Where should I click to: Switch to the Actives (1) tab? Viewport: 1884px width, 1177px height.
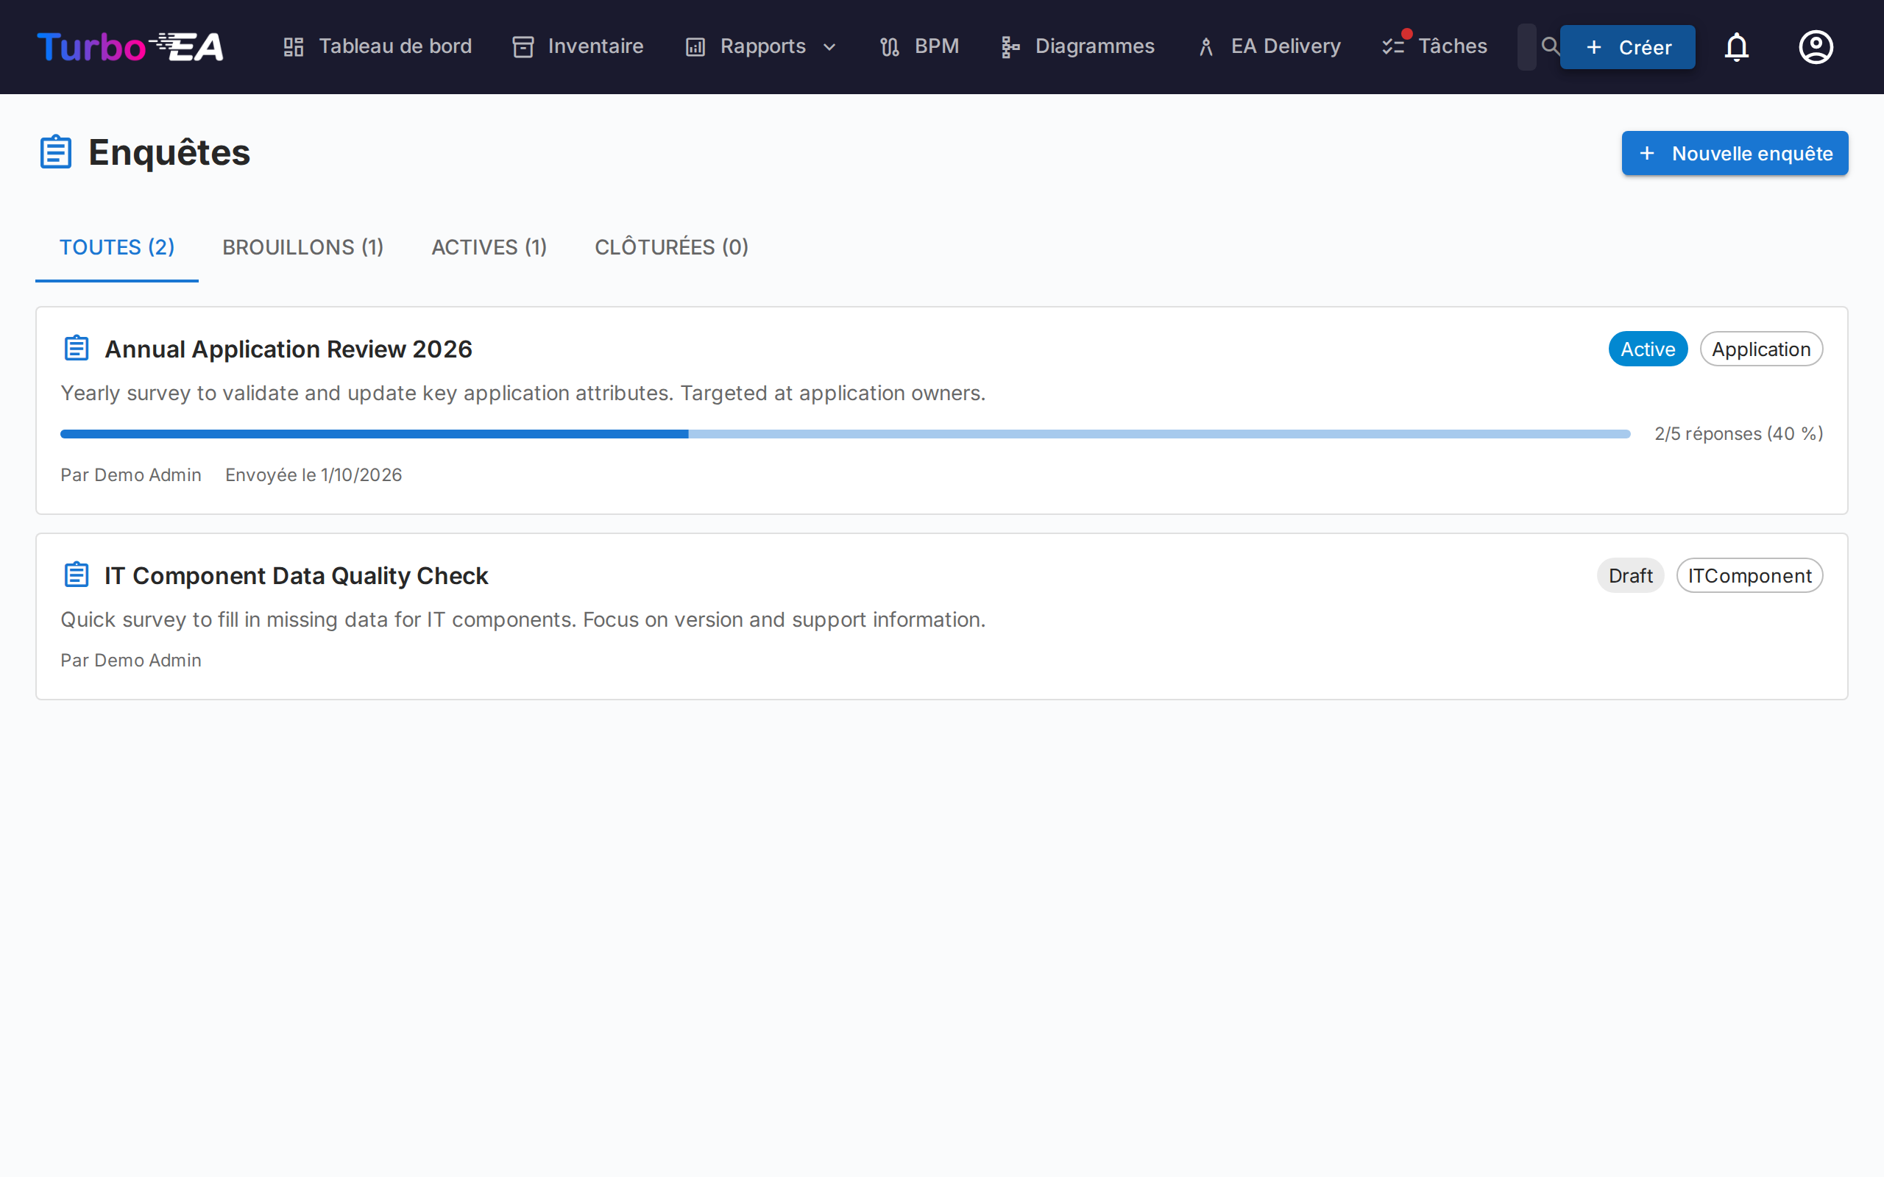(489, 248)
